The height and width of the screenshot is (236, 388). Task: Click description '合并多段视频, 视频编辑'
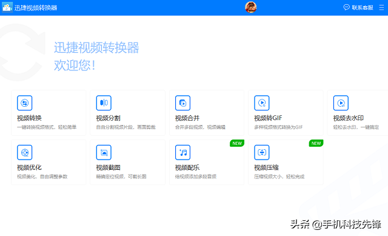(x=200, y=127)
